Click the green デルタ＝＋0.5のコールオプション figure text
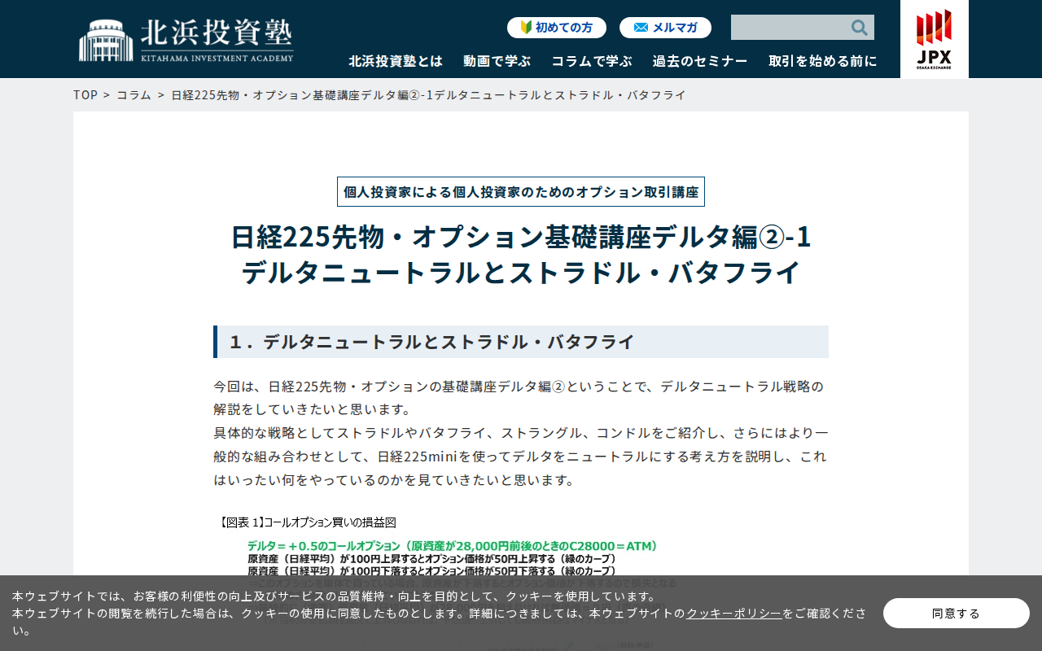The width and height of the screenshot is (1042, 651). point(453,546)
